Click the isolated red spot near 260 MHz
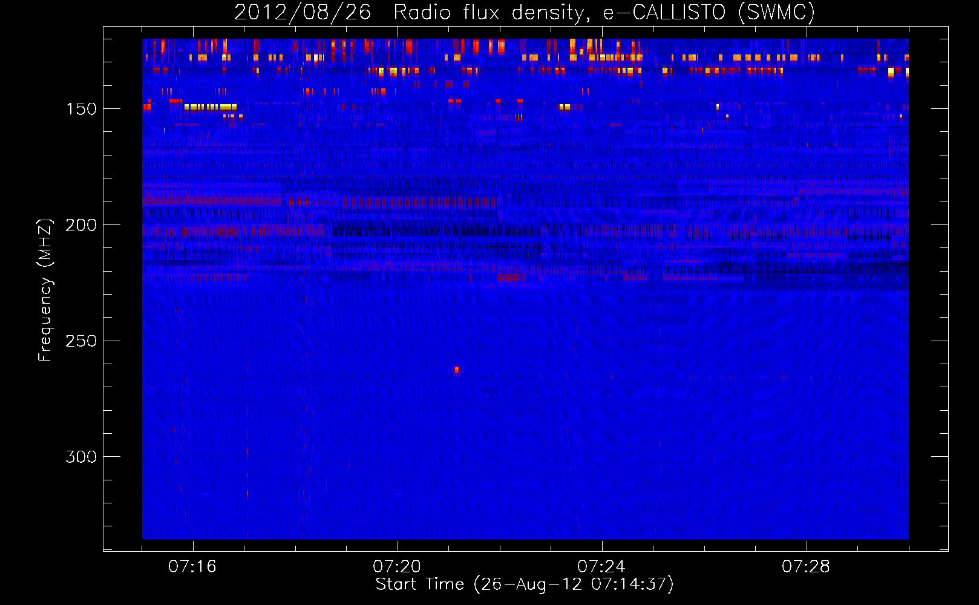 [457, 370]
